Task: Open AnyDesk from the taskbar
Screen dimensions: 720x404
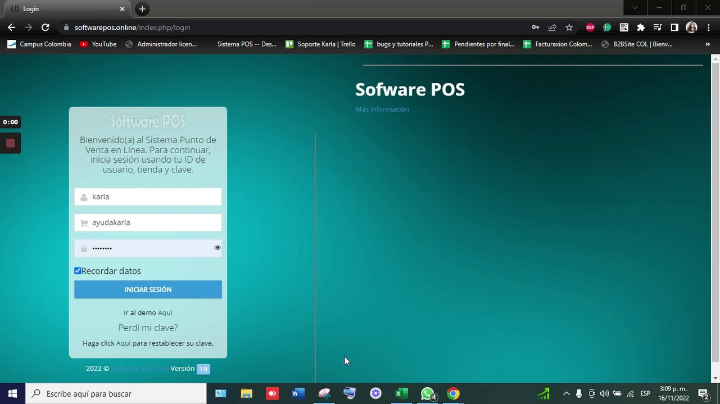Action: tap(273, 394)
